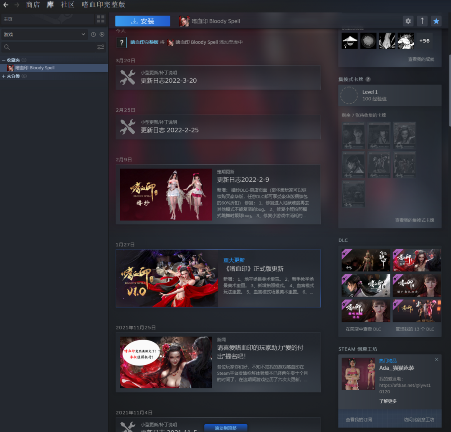The height and width of the screenshot is (432, 451).
Task: Click the Ada_猫猫泳装 item title
Action: point(397,368)
